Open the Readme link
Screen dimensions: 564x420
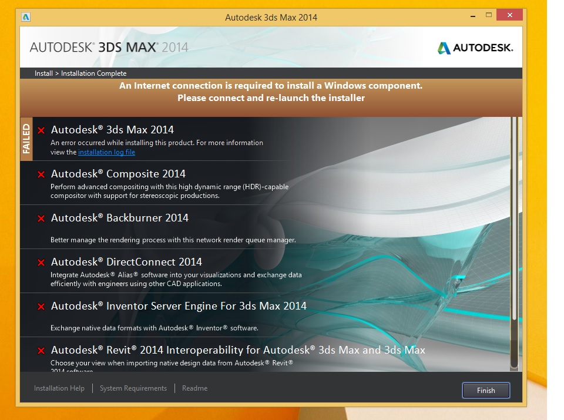click(x=194, y=388)
